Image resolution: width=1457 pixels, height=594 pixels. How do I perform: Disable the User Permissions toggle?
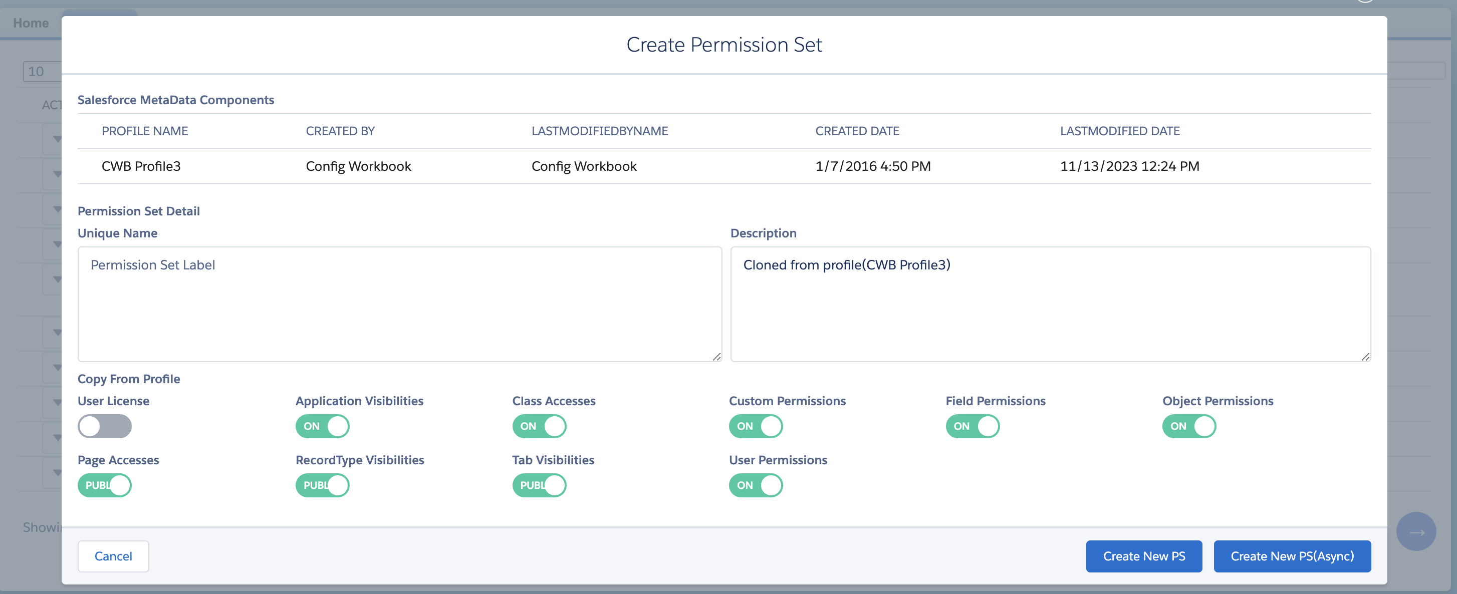(x=756, y=485)
